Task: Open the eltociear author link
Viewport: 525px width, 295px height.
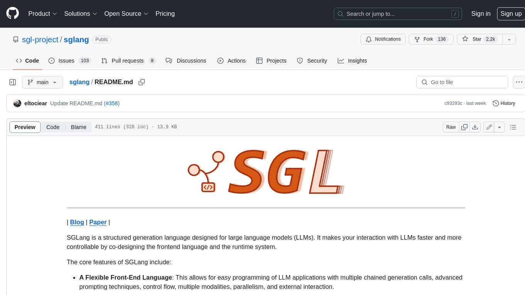Action: (x=36, y=103)
